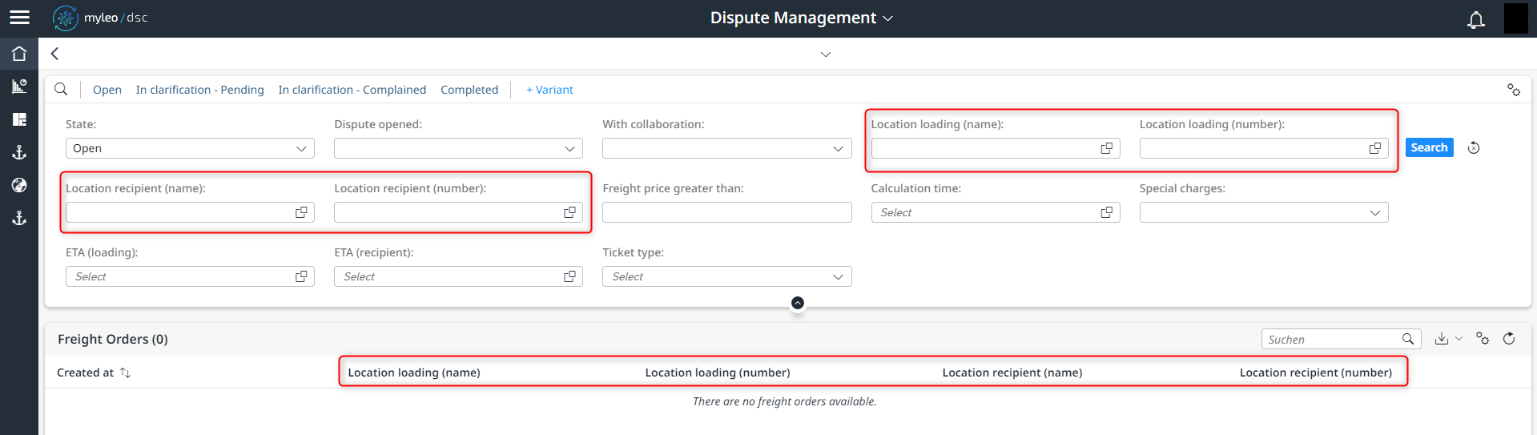The width and height of the screenshot is (1537, 435).
Task: Add a new variant with + Variant
Action: [x=549, y=90]
